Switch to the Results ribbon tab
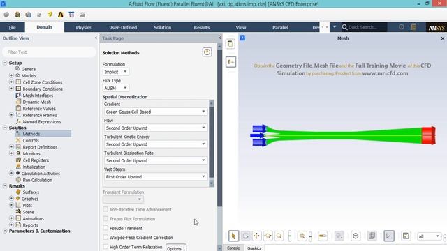The height and width of the screenshot is (251, 447). pyautogui.click(x=202, y=27)
